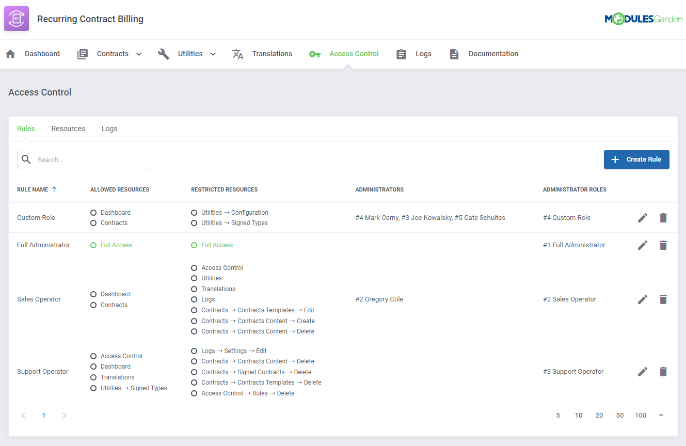Show unlimited rows with infinity option
686x446 pixels.
(661, 416)
